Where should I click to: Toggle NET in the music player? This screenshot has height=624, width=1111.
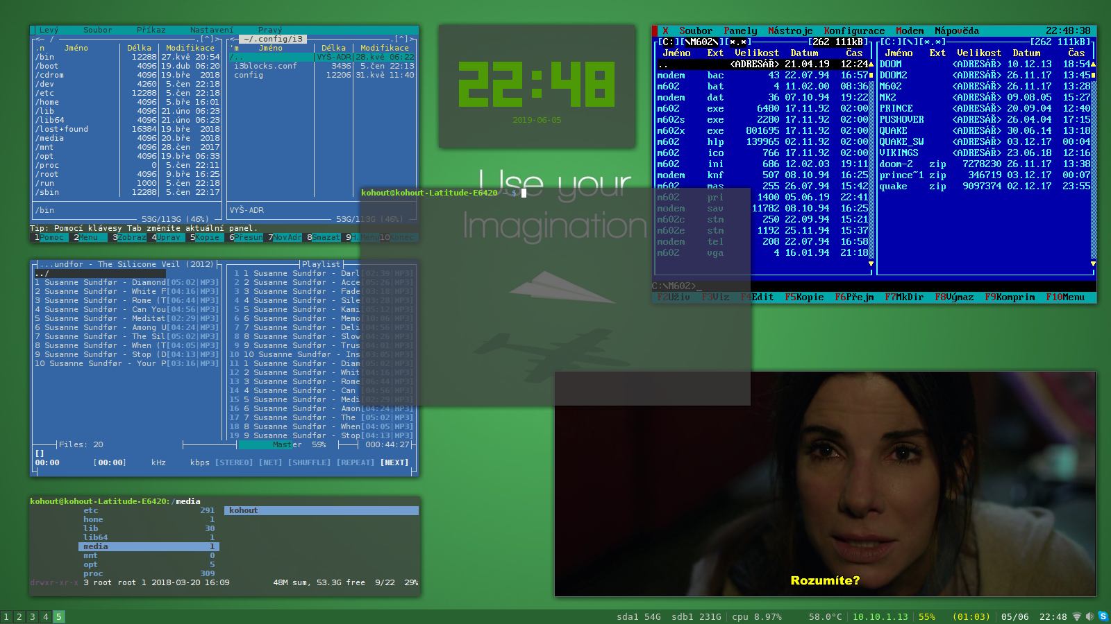270,462
